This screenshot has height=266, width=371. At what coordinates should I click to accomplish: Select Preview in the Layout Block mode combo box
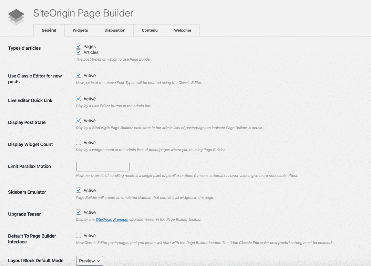click(89, 261)
